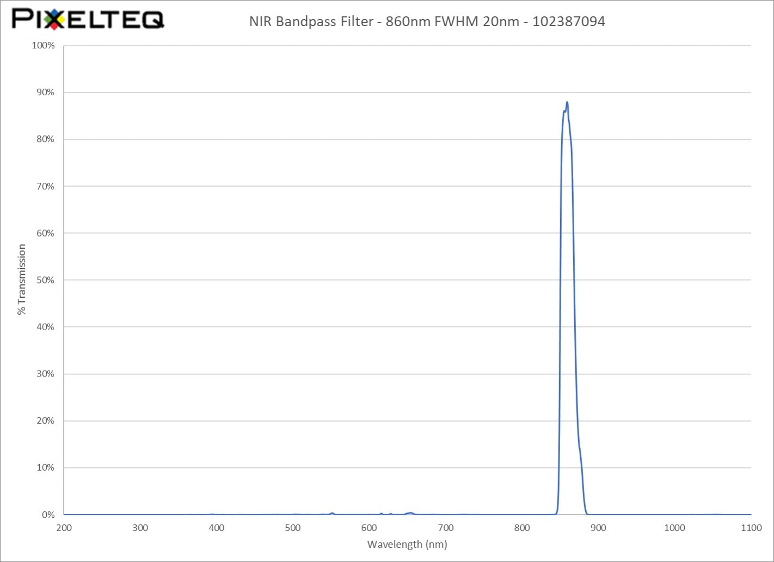The image size is (774, 562).
Task: Select the chart title text
Action: (427, 21)
